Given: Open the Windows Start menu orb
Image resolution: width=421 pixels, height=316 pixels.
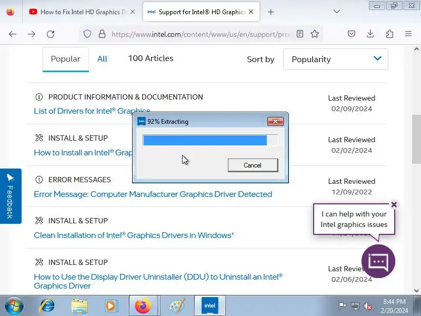Looking at the screenshot, I should 14,306.
